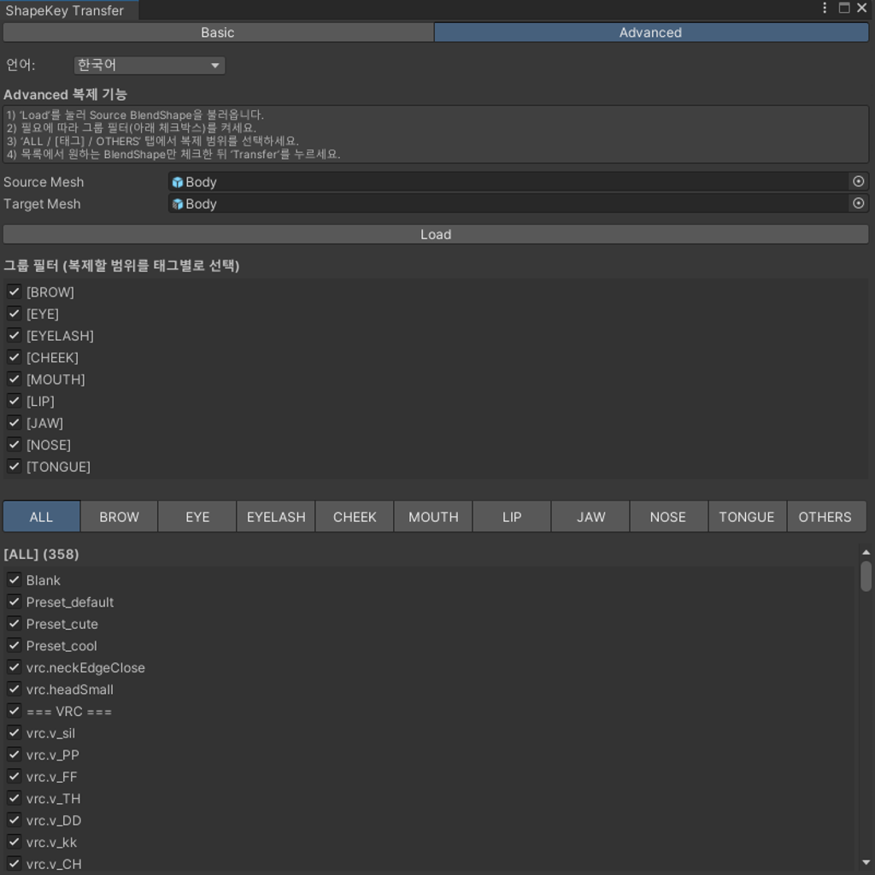
Task: Disable the [TONGUE] group filter
Action: coord(14,466)
